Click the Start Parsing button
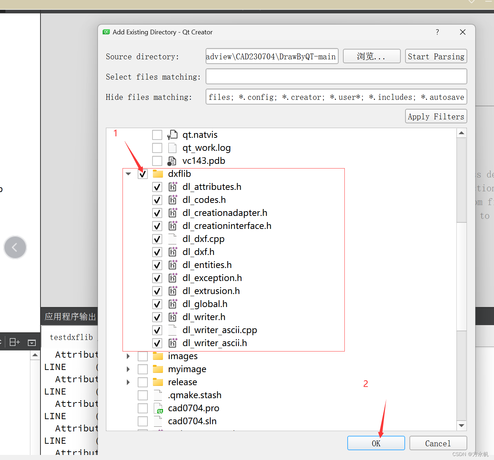Image resolution: width=494 pixels, height=460 pixels. (436, 56)
